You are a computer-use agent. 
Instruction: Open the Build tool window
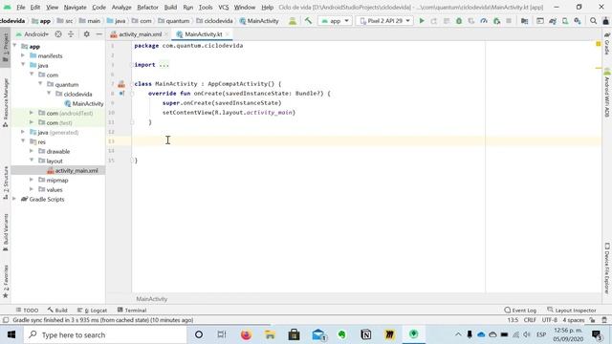[x=57, y=310]
